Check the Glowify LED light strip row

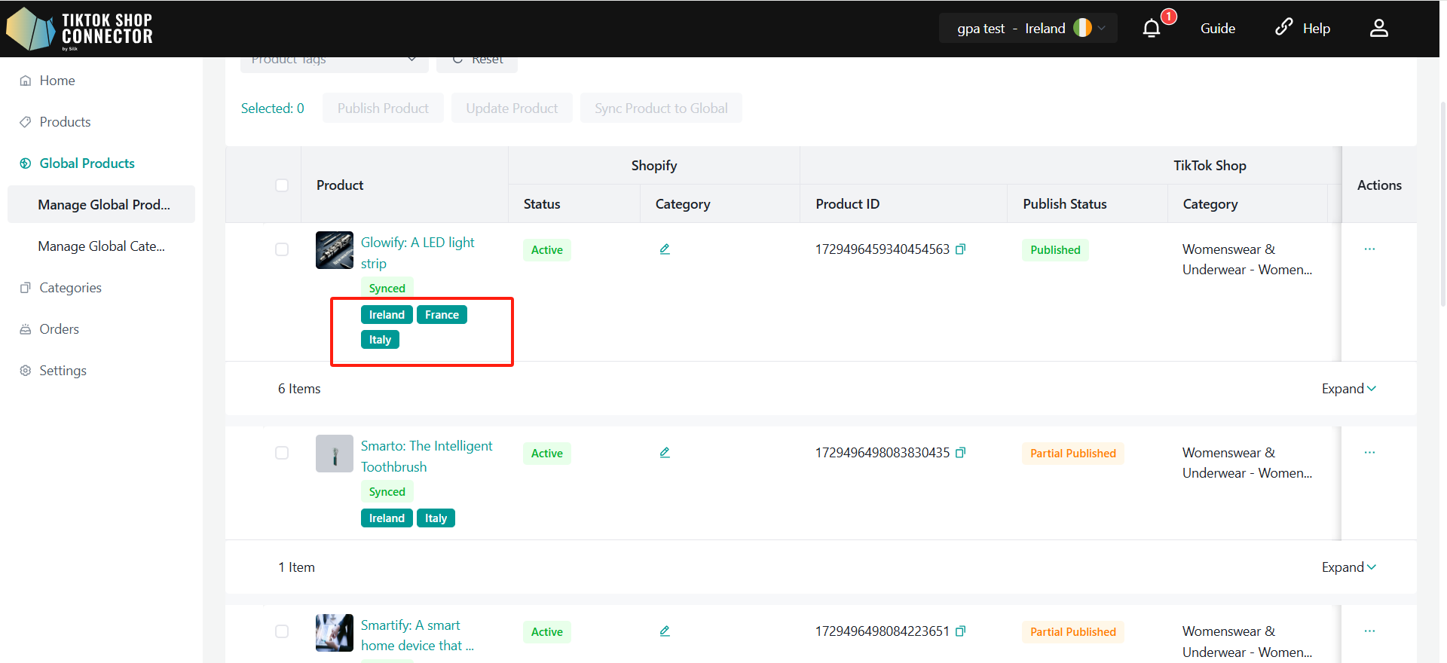pos(282,249)
